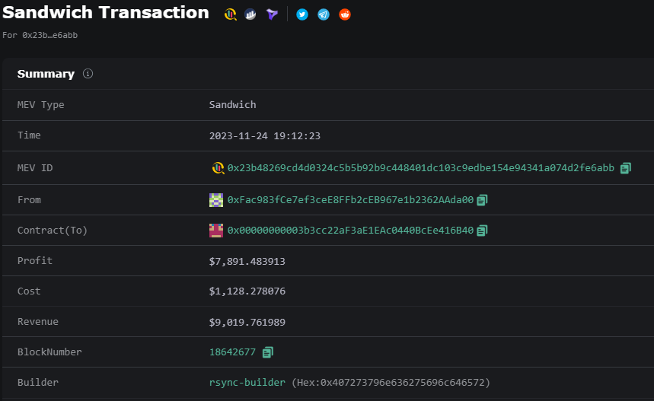Open block 18642677 link
Screen dimensions: 654x401
233,352
